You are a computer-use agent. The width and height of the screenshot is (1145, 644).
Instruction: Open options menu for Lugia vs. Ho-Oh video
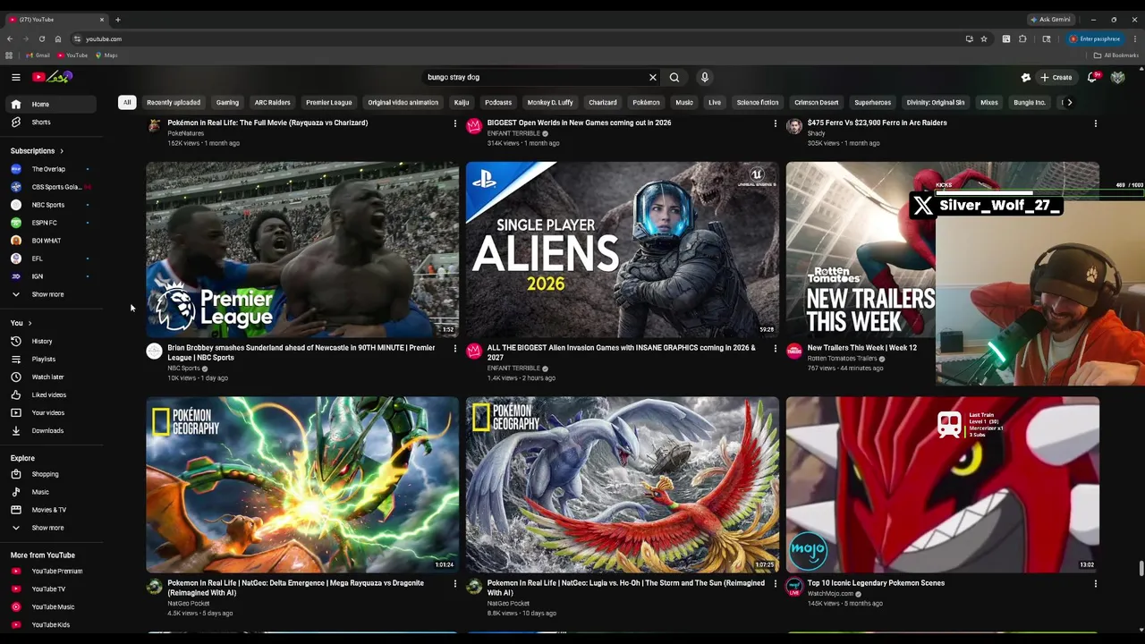775,583
